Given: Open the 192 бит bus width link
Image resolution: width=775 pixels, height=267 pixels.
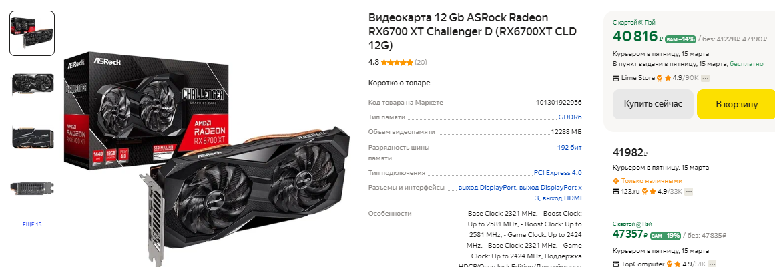Looking at the screenshot, I should tap(569, 148).
